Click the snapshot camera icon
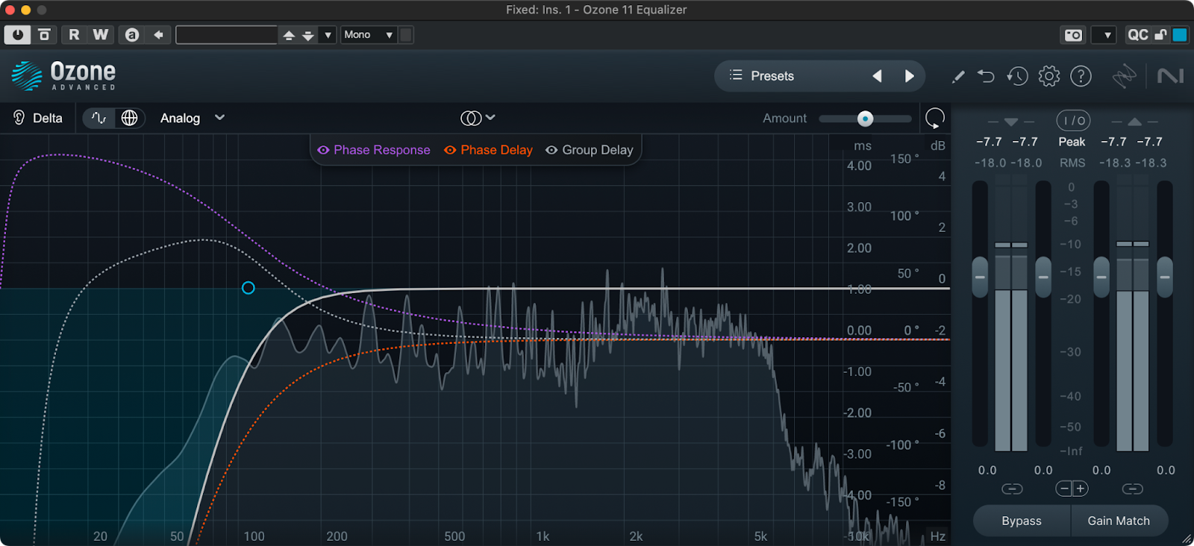Image resolution: width=1194 pixels, height=546 pixels. [x=1073, y=35]
